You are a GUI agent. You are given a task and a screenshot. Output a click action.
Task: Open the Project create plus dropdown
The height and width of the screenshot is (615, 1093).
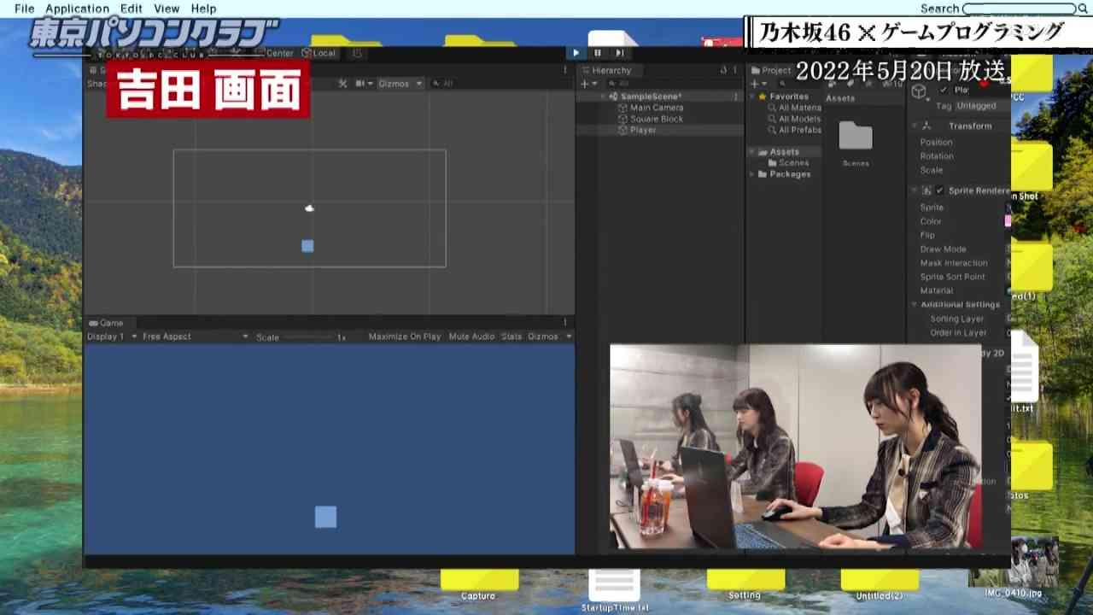(758, 84)
